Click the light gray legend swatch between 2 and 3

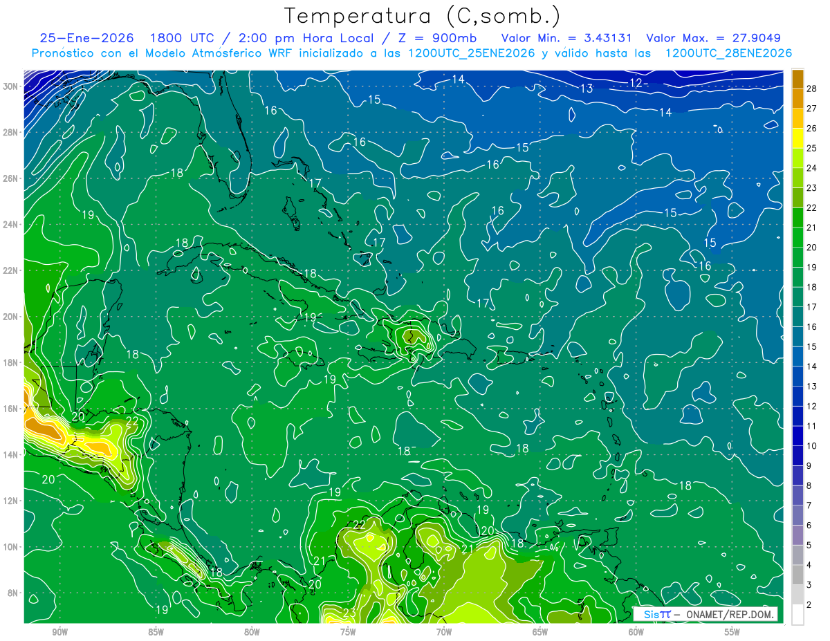coord(797,595)
